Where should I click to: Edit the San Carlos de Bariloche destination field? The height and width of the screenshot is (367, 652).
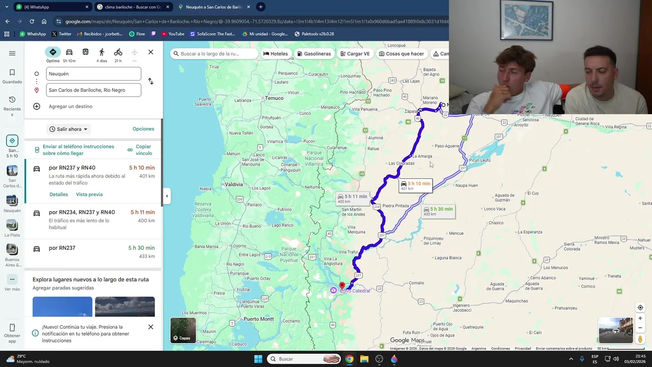tap(94, 90)
